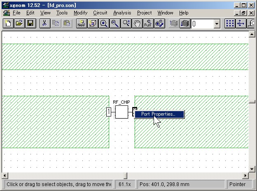Open a new view window
This screenshot has height=191, width=257.
pos(82,23)
